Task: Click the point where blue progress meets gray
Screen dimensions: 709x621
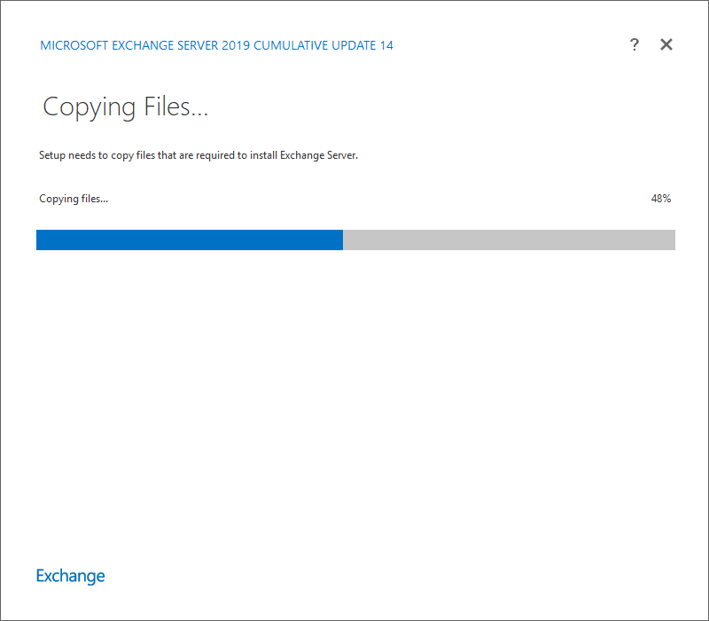Action: coord(343,240)
